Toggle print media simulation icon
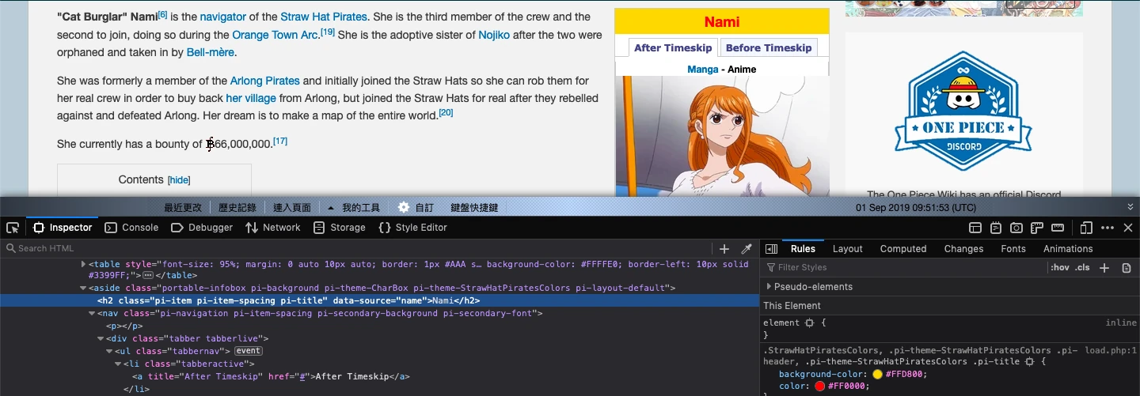 pyautogui.click(x=1126, y=268)
